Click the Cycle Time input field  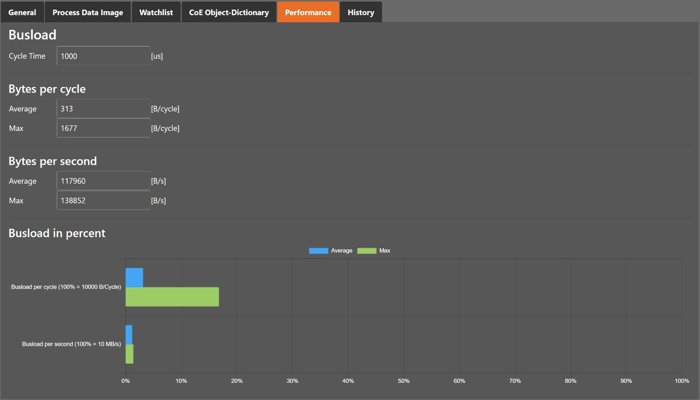point(103,56)
